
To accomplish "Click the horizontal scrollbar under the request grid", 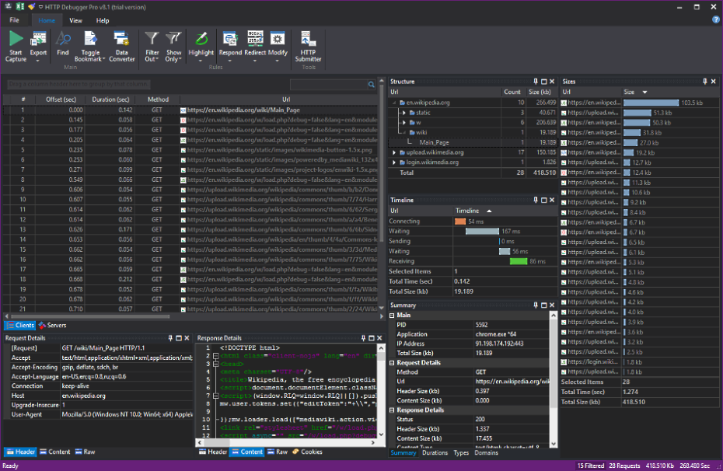I will (x=90, y=316).
